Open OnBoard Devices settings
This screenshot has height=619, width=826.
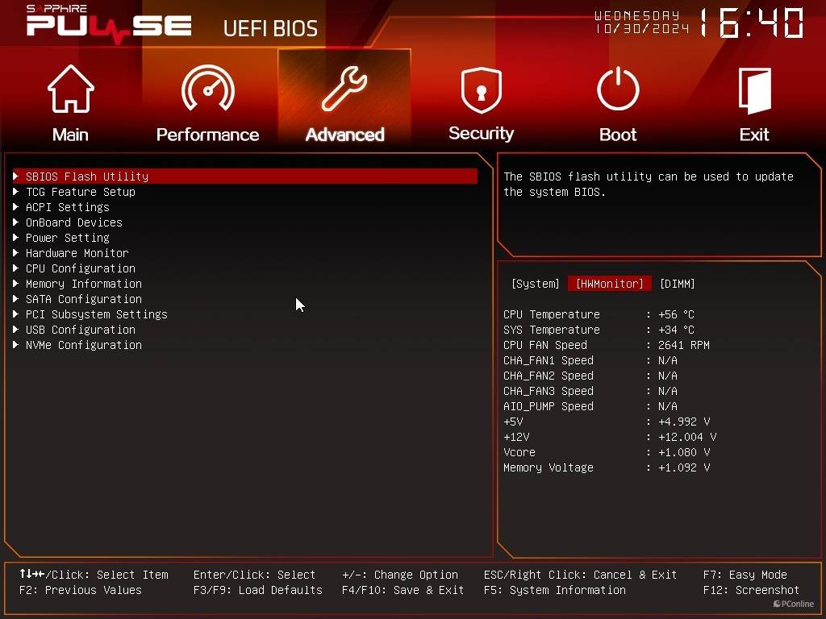(74, 222)
